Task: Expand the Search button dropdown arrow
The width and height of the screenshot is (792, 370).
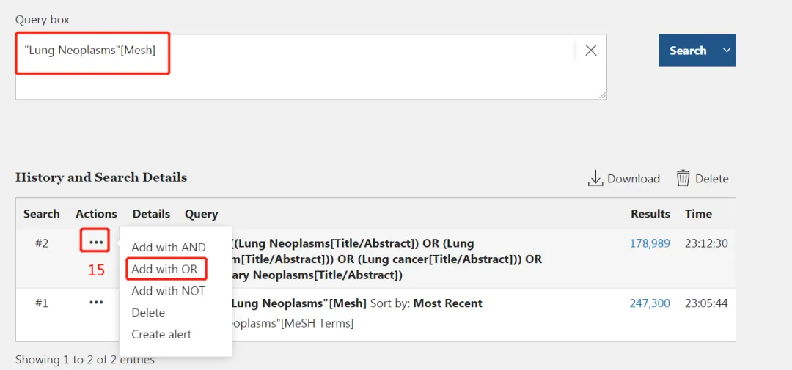Action: (727, 50)
